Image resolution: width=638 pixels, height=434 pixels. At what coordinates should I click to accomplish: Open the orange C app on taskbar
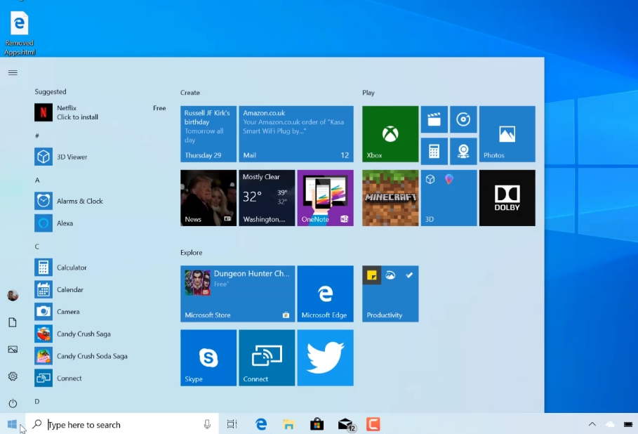point(373,424)
